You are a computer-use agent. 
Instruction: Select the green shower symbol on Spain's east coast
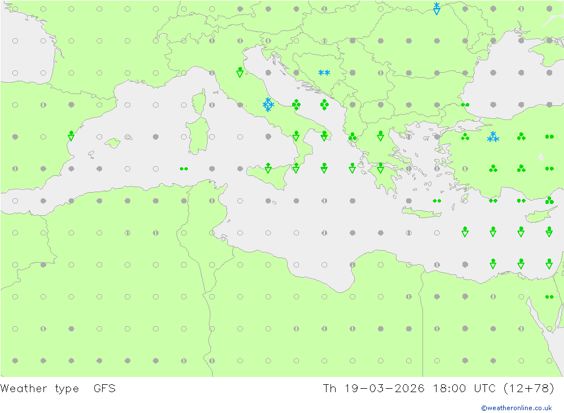click(x=71, y=136)
